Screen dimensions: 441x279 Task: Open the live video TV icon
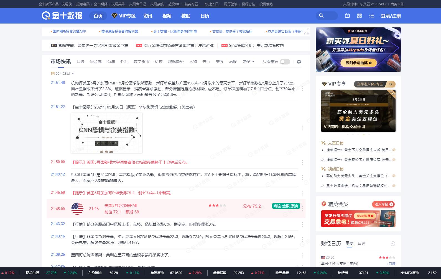[347, 16]
